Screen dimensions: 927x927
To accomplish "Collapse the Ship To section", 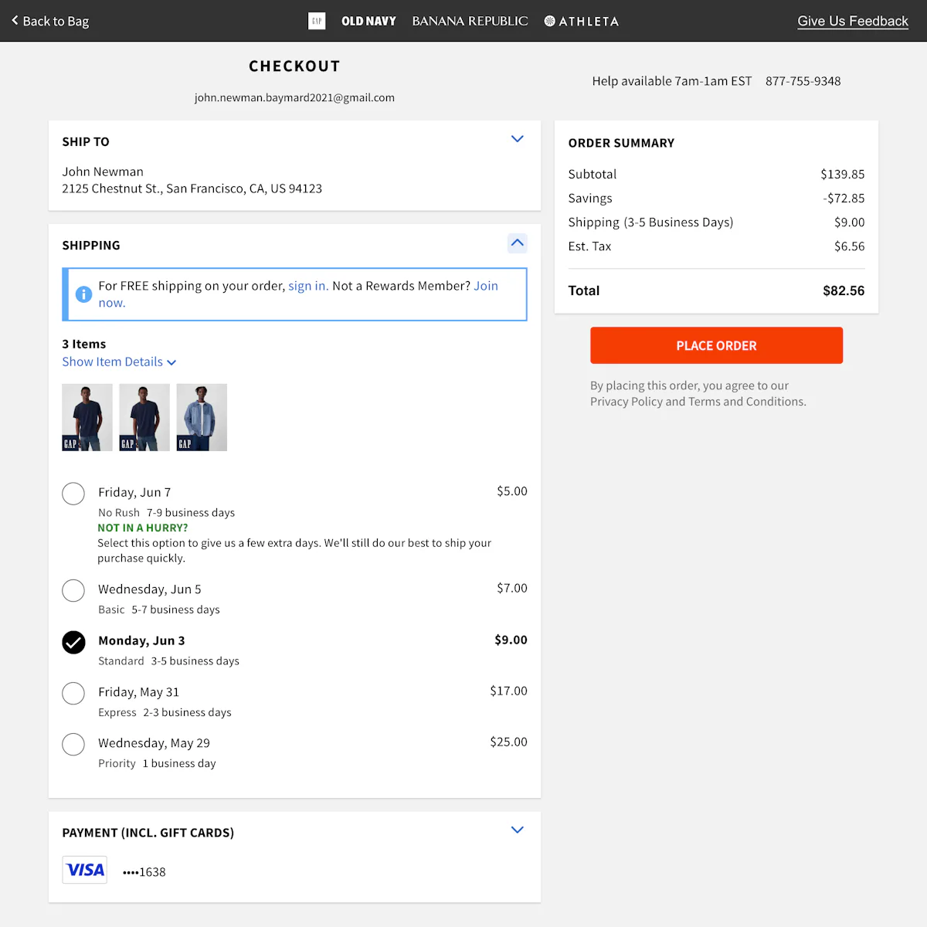I will pyautogui.click(x=517, y=139).
